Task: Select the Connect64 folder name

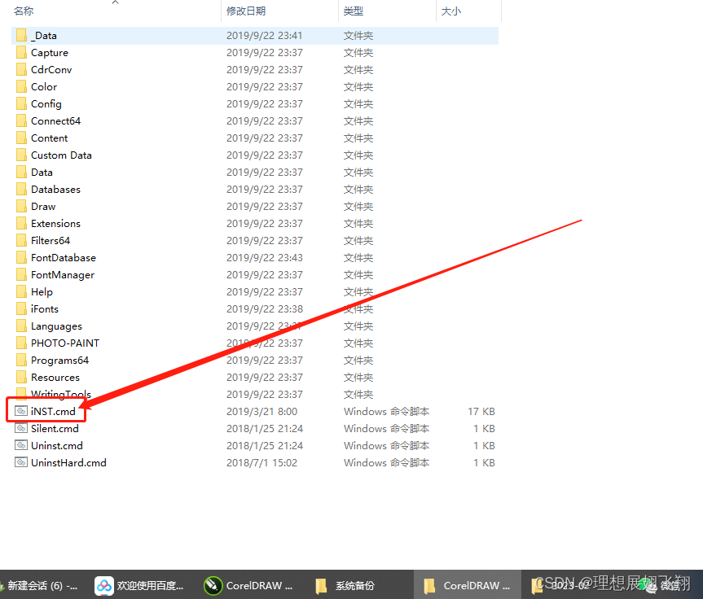Action: click(55, 121)
